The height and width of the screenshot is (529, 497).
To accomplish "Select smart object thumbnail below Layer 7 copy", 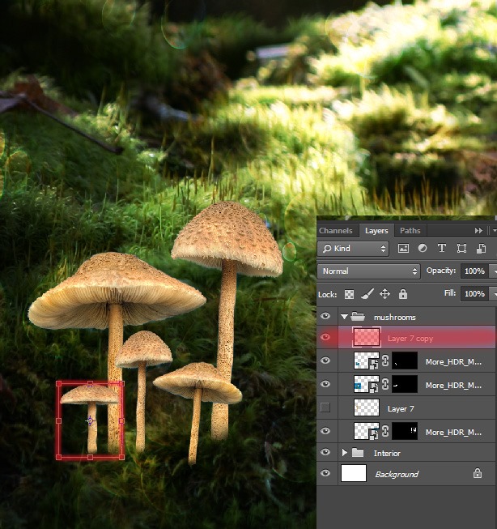I will 367,360.
